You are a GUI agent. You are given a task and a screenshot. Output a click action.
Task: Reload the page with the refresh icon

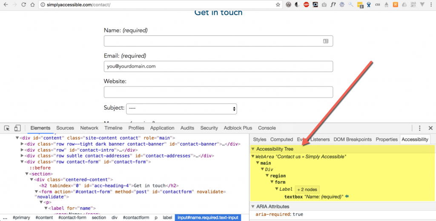(24, 5)
